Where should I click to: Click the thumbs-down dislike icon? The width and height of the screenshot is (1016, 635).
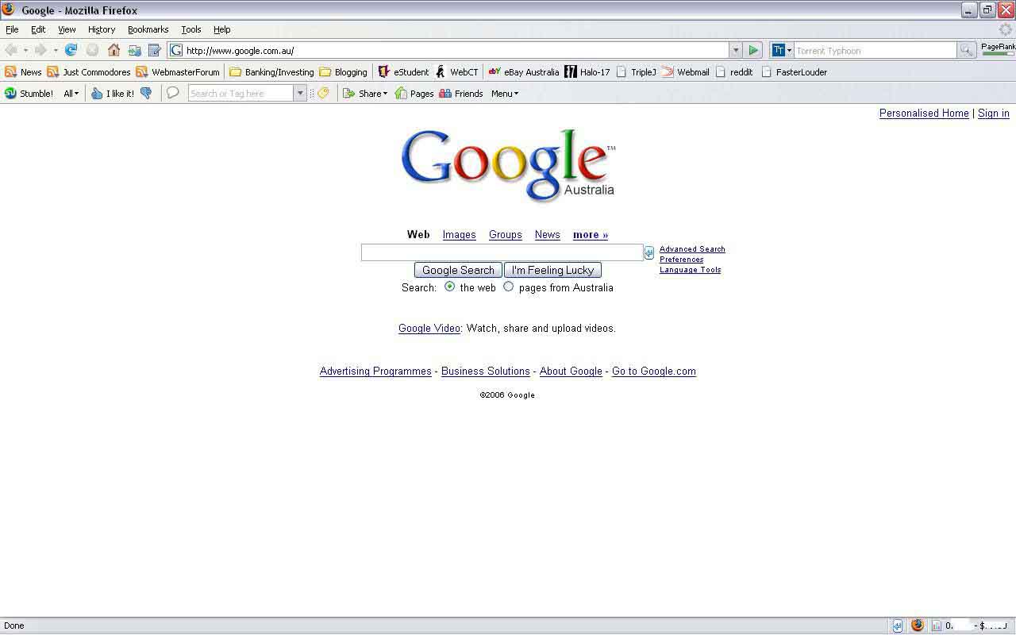[146, 94]
